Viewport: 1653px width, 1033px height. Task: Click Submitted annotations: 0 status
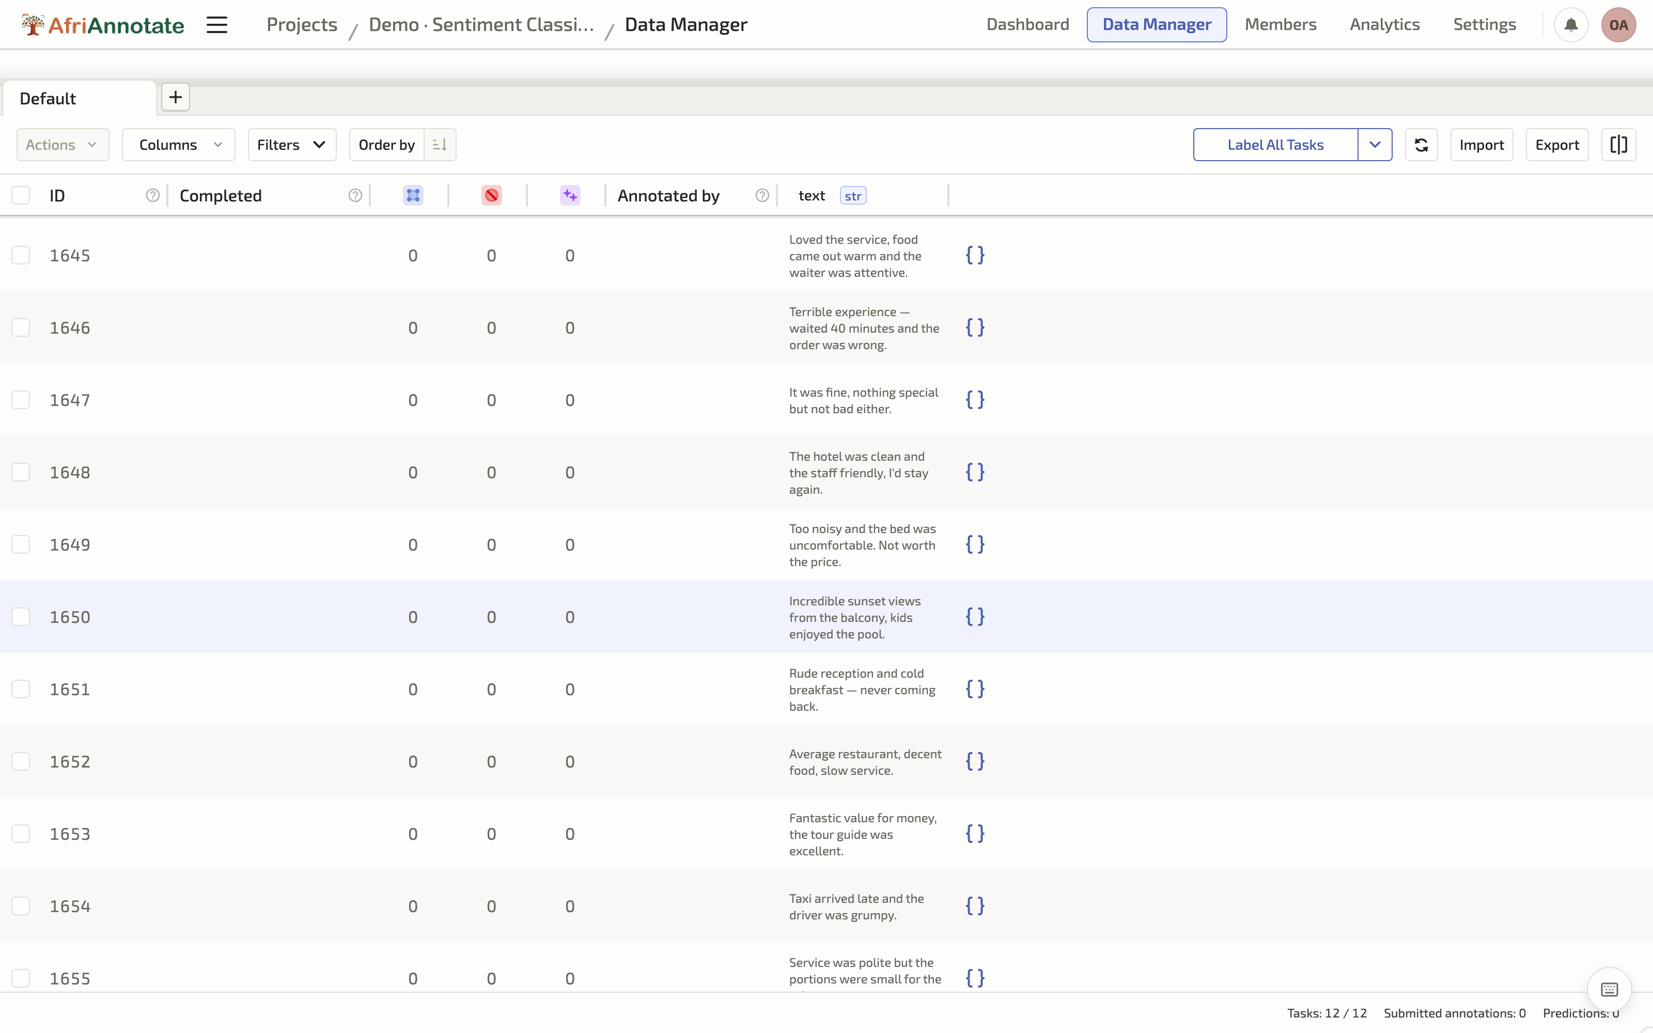[x=1454, y=1013]
